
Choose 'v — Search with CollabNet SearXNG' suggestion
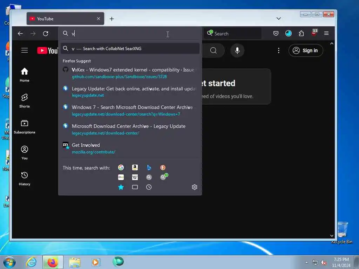130,48
